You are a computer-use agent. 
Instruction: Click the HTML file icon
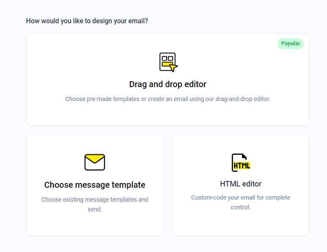241,162
